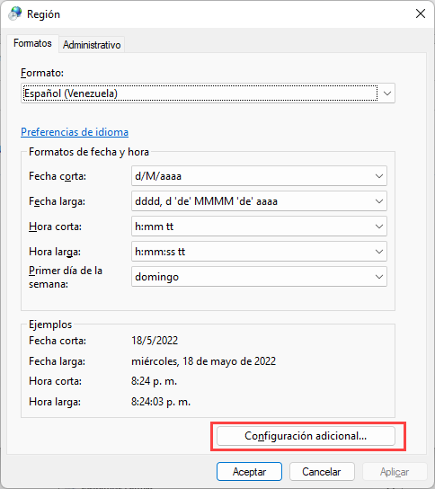
Task: Open the Fecha corta format dropdown
Action: point(259,176)
